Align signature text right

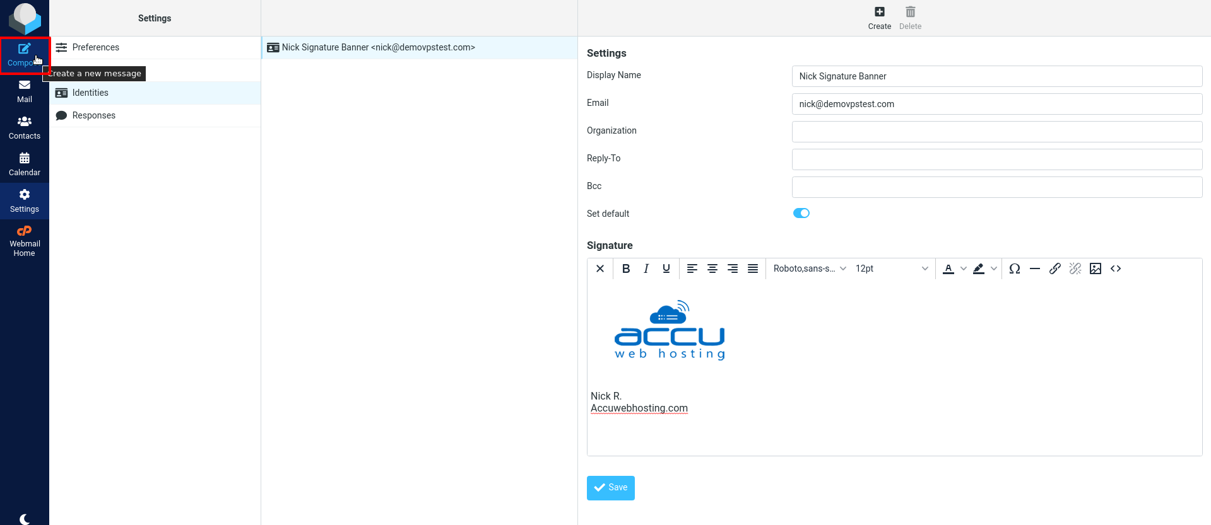tap(733, 268)
